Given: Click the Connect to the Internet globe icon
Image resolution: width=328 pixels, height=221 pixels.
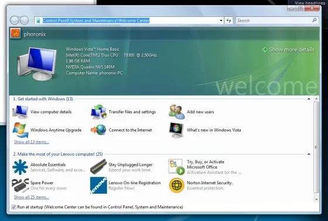Looking at the screenshot, I should click(98, 130).
